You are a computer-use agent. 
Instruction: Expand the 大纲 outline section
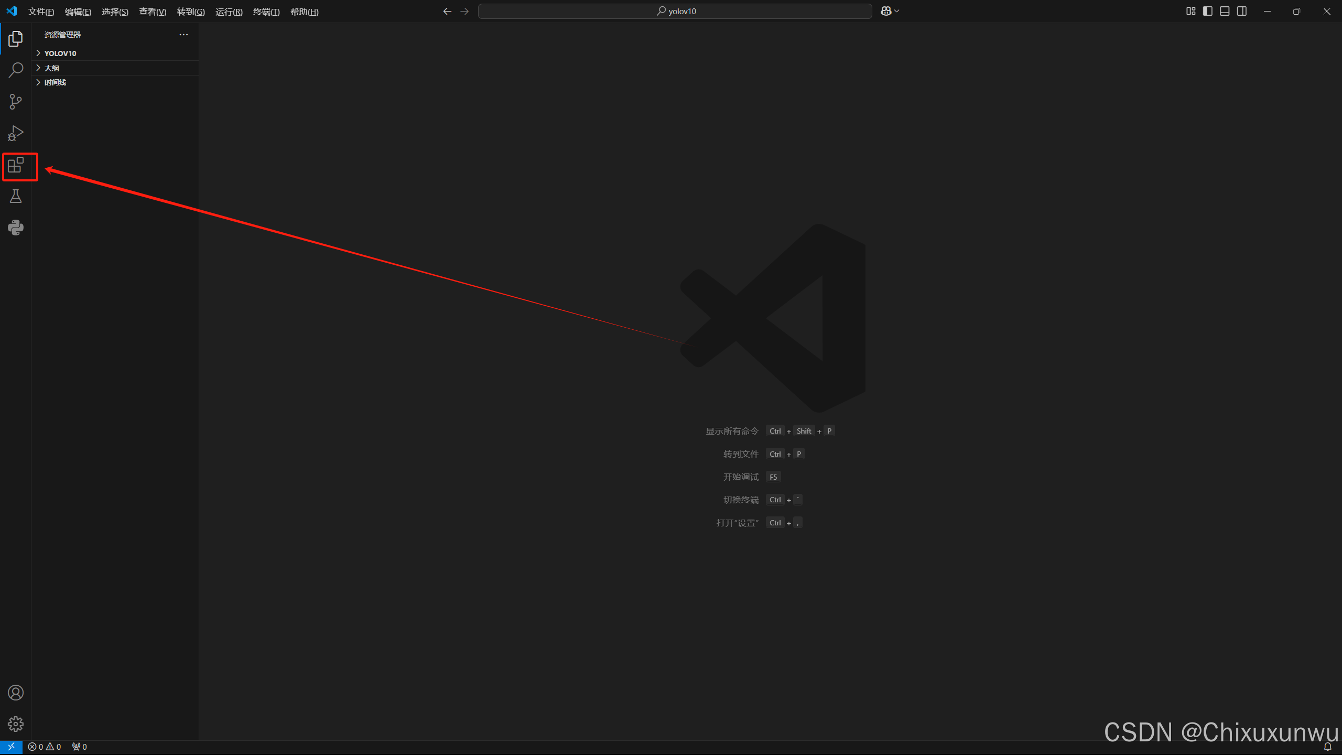51,68
